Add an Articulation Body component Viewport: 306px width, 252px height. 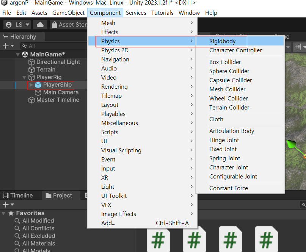coord(240,131)
